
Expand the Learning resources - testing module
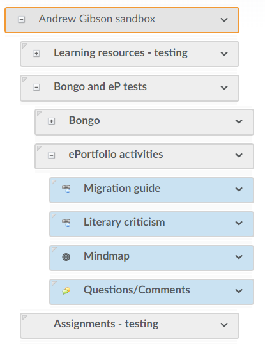36,53
